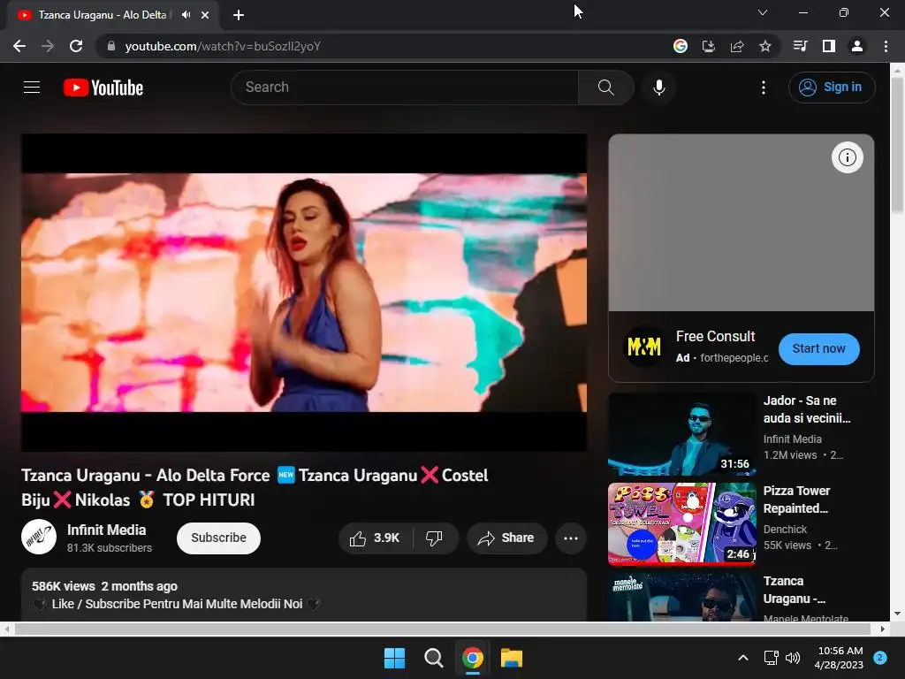The width and height of the screenshot is (905, 679).
Task: Show hidden system tray icons
Action: tap(743, 658)
